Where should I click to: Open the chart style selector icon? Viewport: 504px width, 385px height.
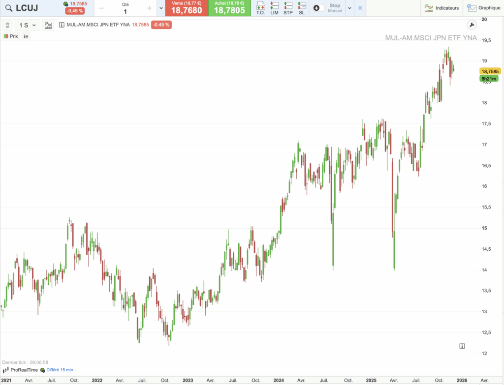point(48,25)
